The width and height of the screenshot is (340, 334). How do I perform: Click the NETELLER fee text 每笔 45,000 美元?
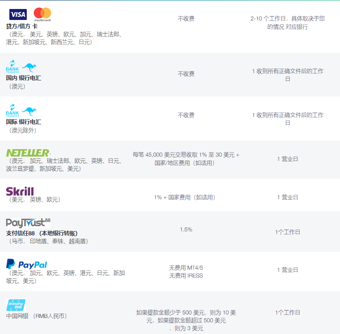[186, 159]
